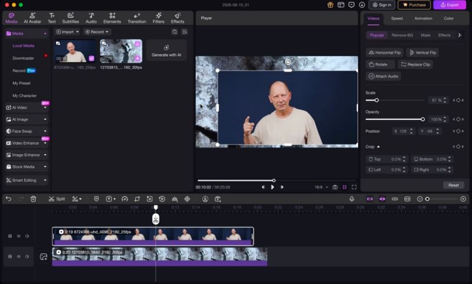Switch to the Speed tab
This screenshot has width=472, height=284.
[x=396, y=18]
